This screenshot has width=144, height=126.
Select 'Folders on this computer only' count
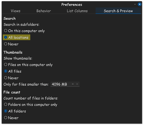coord(30,105)
